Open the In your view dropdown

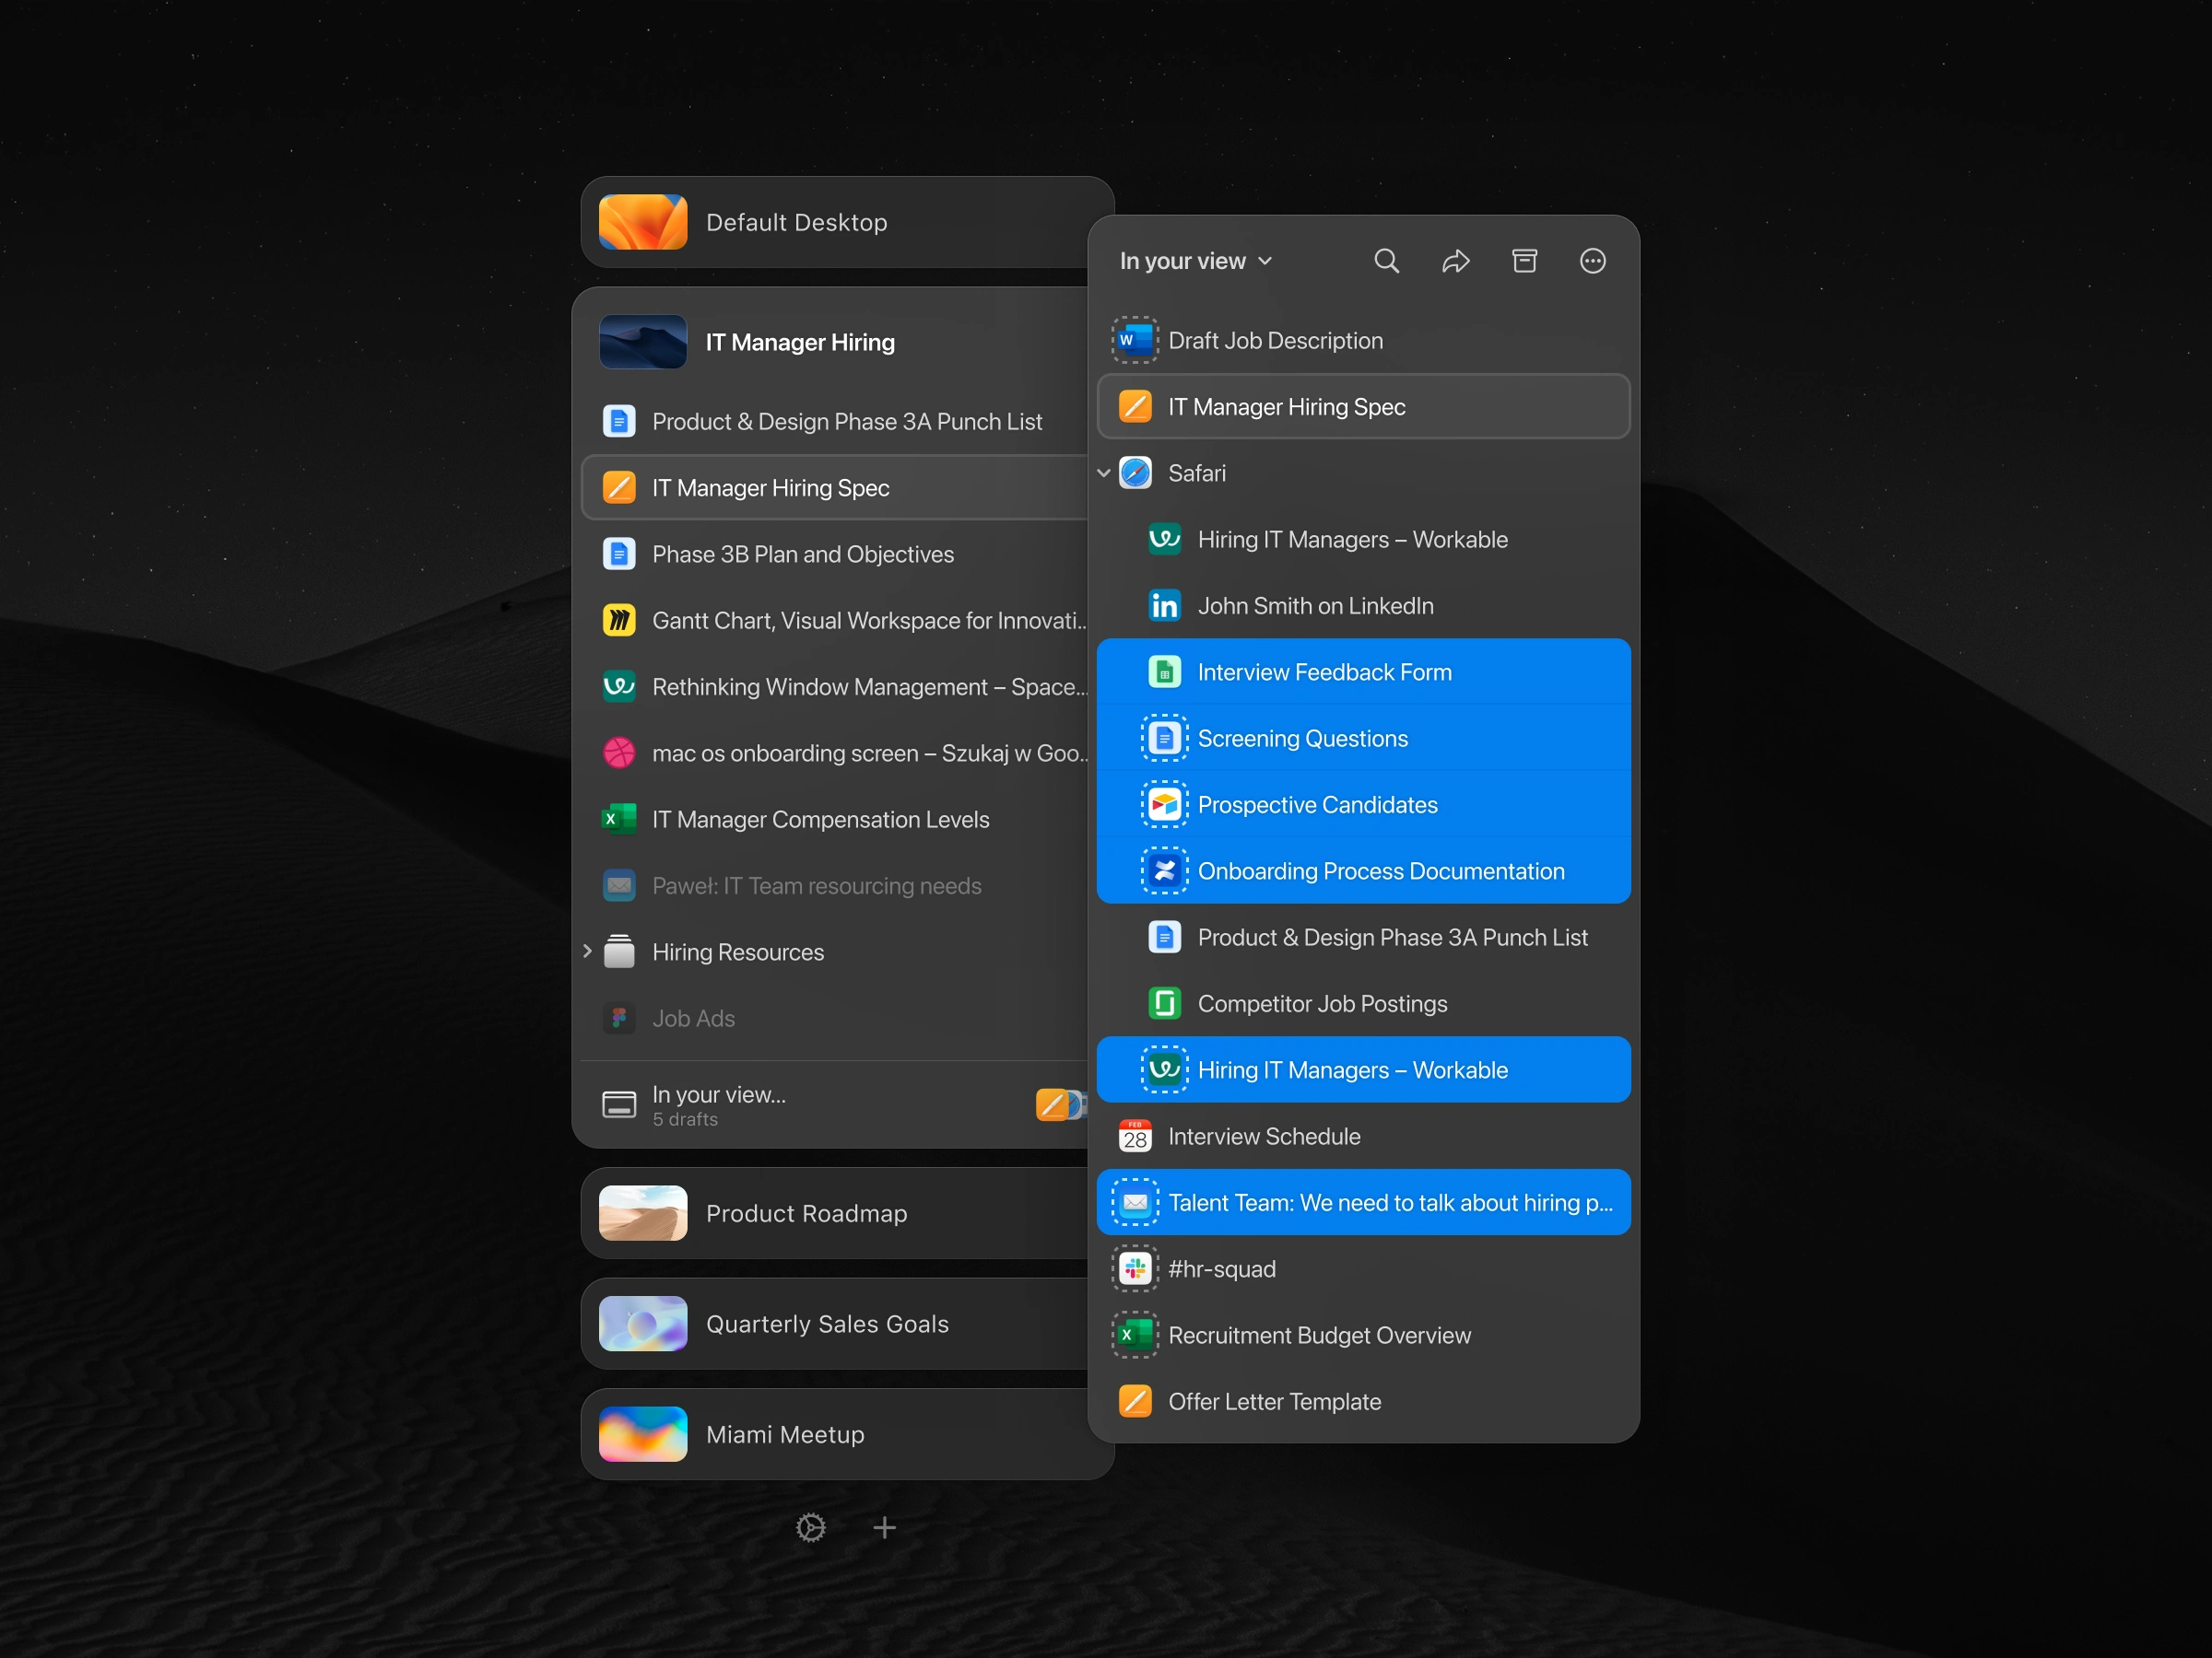point(1195,261)
